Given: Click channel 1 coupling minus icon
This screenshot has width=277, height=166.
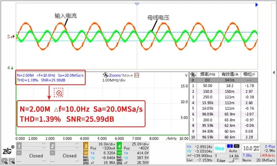Looking at the screenshot, I should [19, 153].
